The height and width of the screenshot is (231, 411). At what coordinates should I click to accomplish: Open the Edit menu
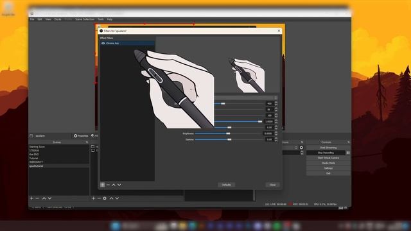coord(40,19)
